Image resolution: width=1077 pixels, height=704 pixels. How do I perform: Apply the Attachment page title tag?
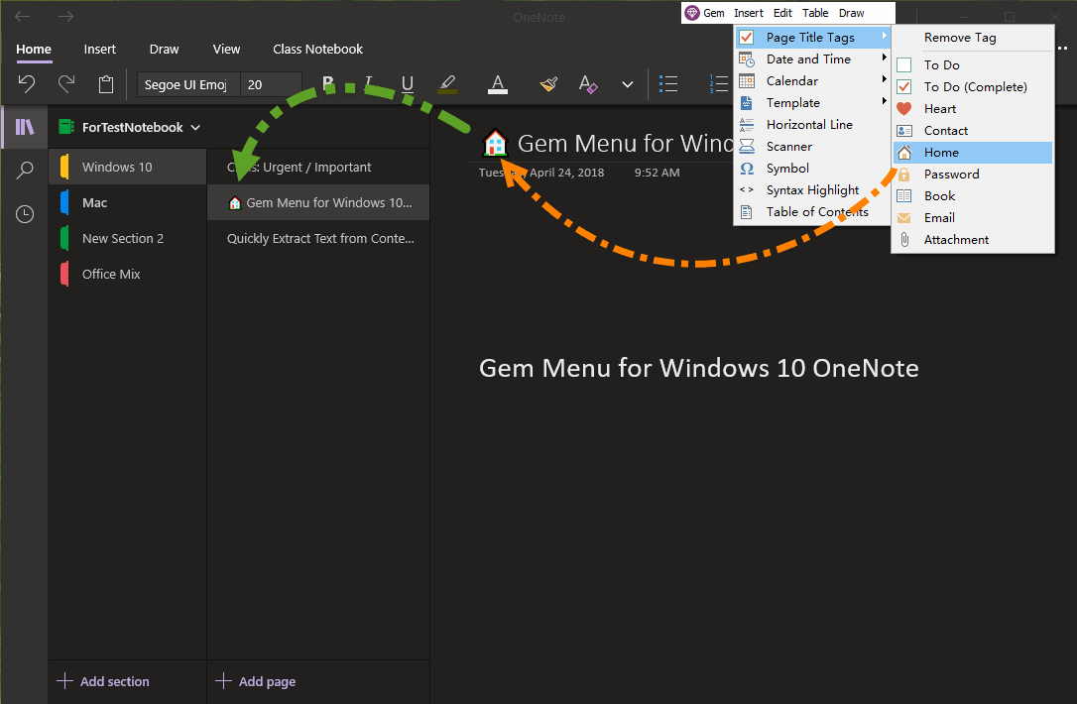pos(973,240)
